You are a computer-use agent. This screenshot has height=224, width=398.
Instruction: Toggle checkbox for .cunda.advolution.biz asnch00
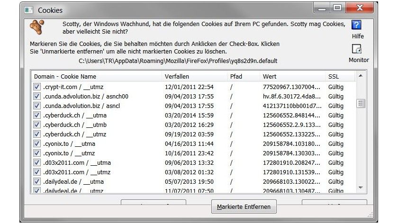pyautogui.click(x=37, y=96)
